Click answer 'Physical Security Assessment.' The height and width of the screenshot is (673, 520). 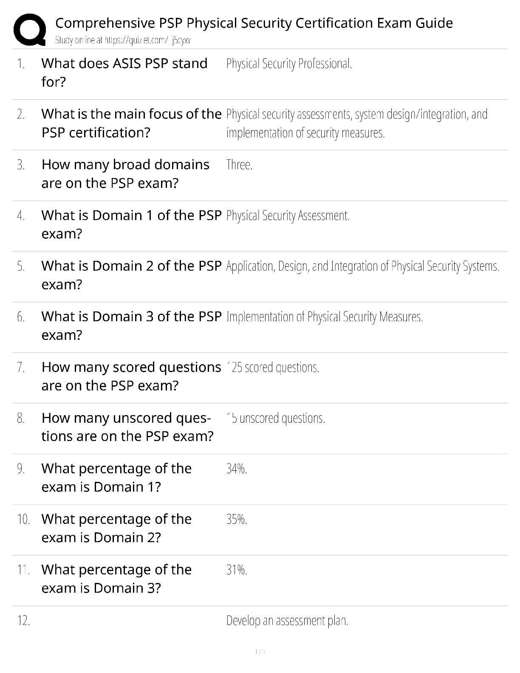point(288,216)
